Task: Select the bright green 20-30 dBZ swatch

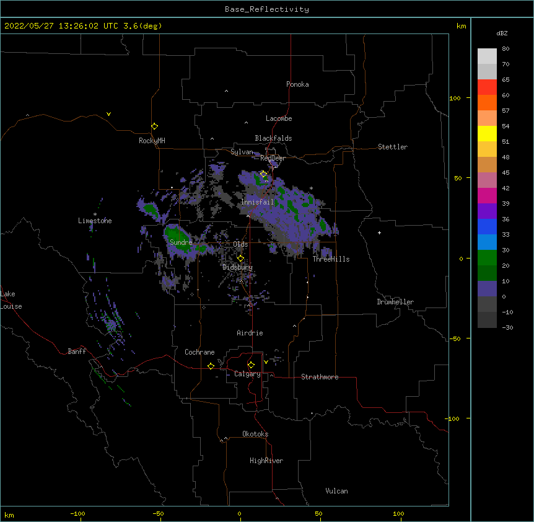Action: point(487,258)
